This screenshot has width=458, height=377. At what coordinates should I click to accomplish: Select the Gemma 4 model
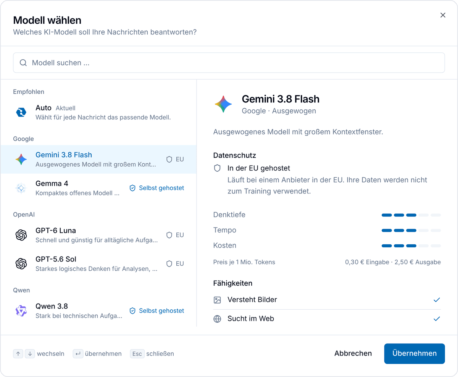click(x=98, y=188)
